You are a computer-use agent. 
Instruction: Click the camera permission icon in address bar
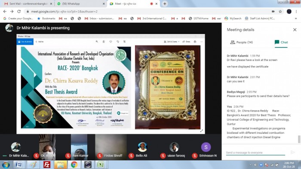pyautogui.click(x=273, y=12)
